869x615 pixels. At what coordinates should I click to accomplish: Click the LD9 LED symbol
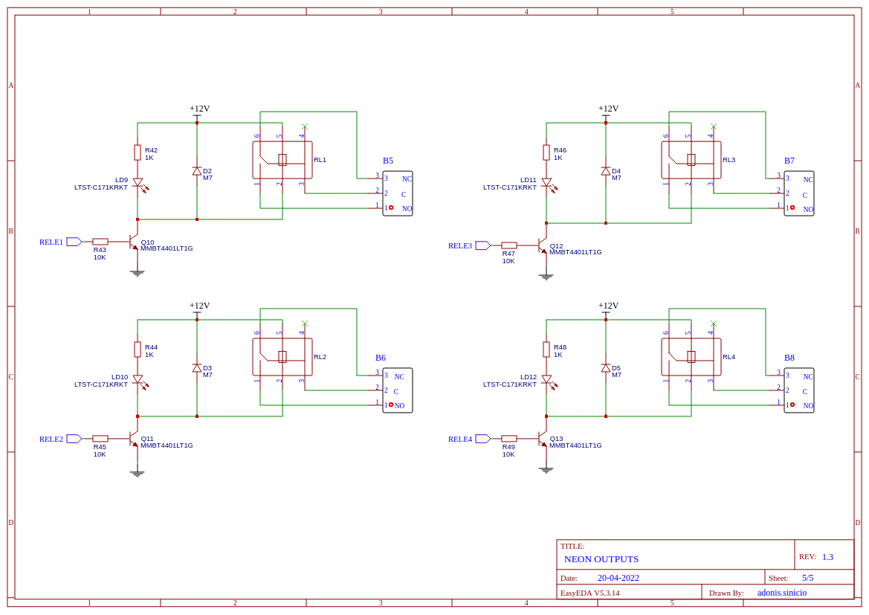click(138, 184)
